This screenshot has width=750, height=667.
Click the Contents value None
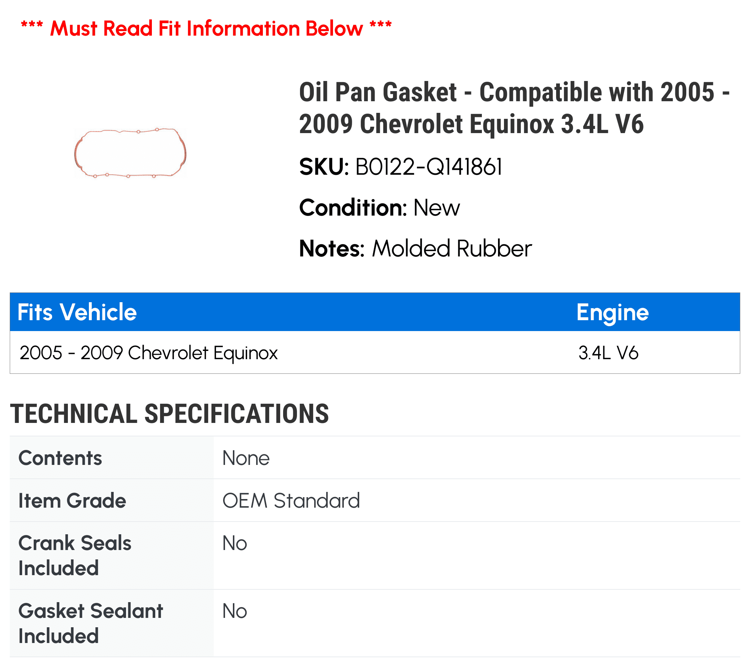pos(246,458)
